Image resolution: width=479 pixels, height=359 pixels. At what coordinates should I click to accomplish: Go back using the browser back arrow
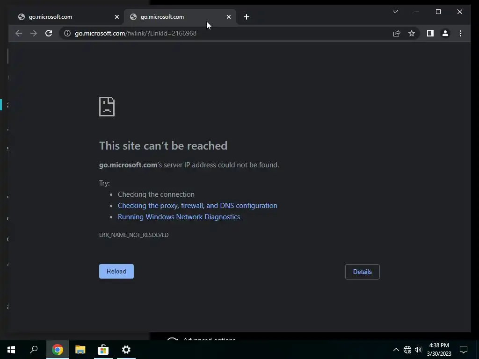click(x=19, y=33)
